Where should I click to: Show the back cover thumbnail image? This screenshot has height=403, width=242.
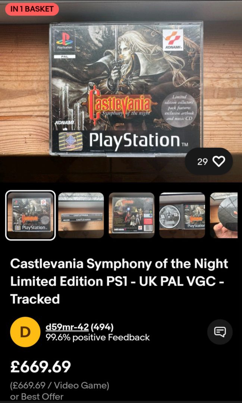[132, 215]
